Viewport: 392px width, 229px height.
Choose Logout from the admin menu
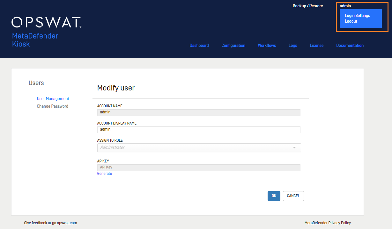click(351, 21)
